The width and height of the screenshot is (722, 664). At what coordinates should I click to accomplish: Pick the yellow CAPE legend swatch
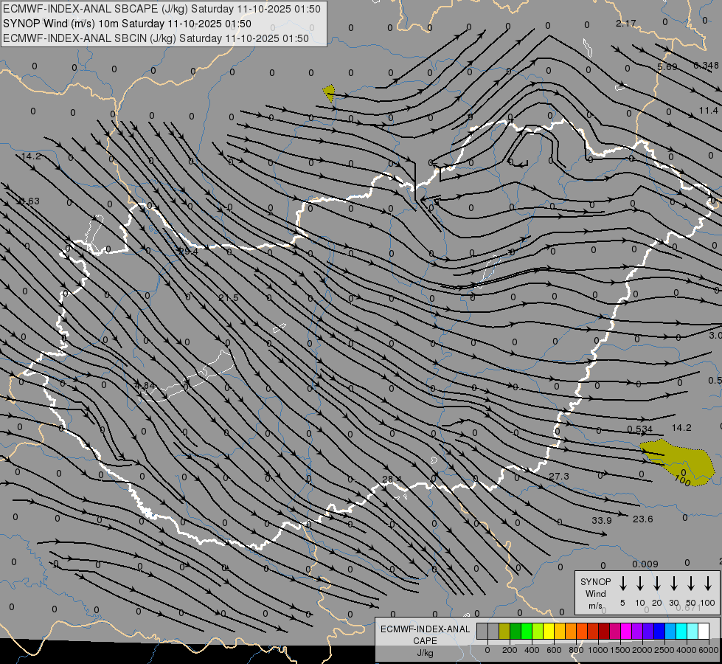[549, 631]
